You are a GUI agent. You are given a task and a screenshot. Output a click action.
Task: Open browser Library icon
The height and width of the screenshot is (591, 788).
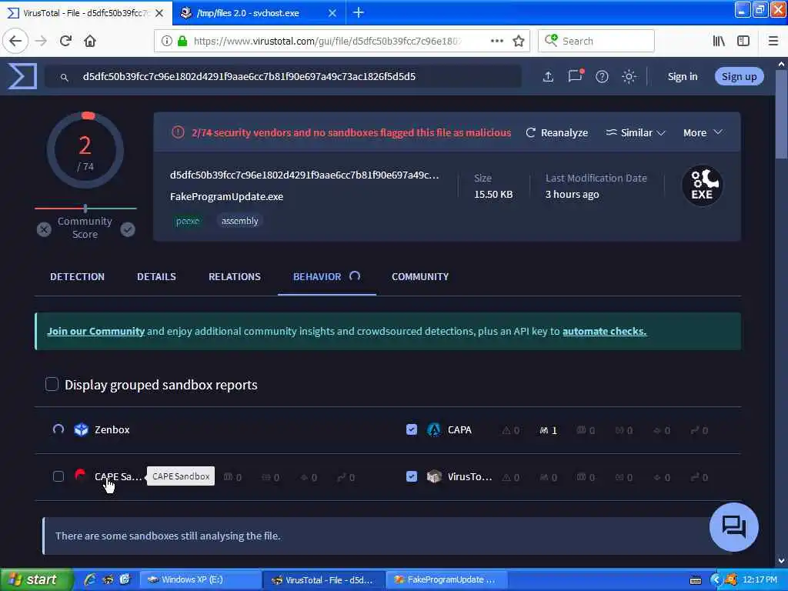[719, 41]
